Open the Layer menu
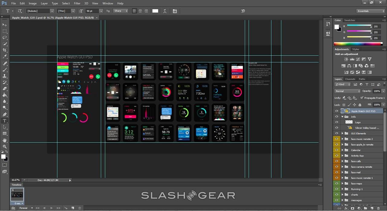The height and width of the screenshot is (211, 387). (44, 3)
